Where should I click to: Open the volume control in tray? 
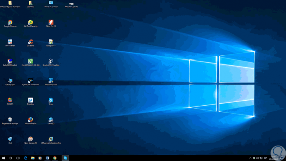[257, 158]
